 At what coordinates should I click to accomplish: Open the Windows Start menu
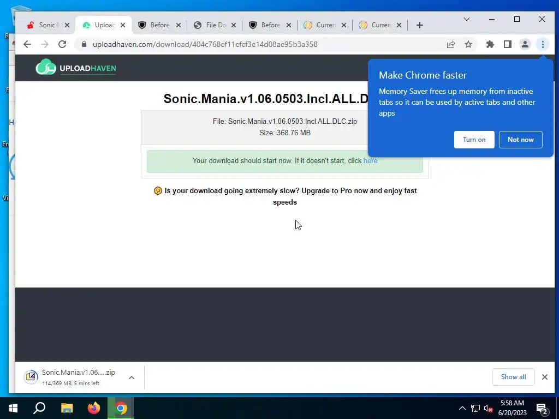click(13, 408)
